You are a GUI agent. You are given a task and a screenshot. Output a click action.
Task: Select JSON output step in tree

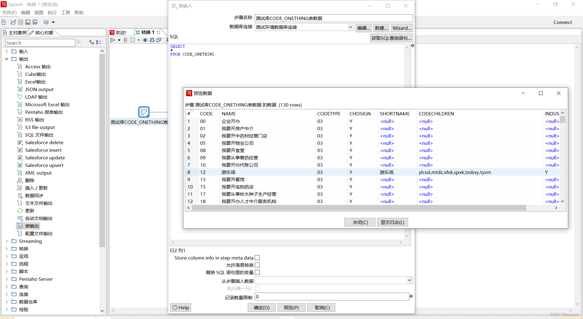click(39, 89)
